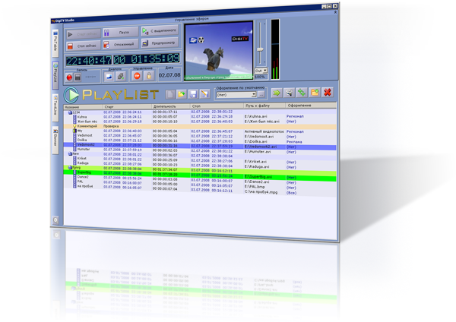Click the film reel toolbar icon

tap(289, 93)
